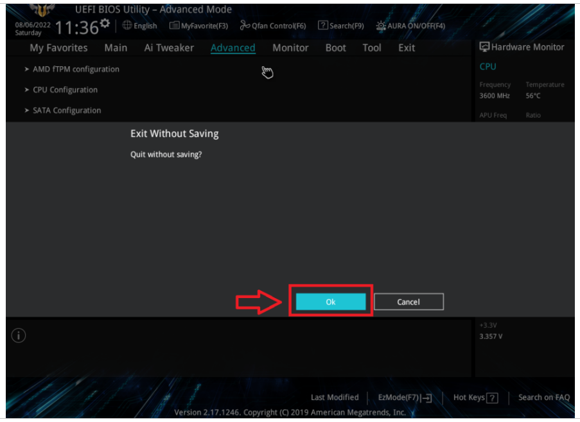
Task: Click the Temperature label
Action: [x=545, y=85]
